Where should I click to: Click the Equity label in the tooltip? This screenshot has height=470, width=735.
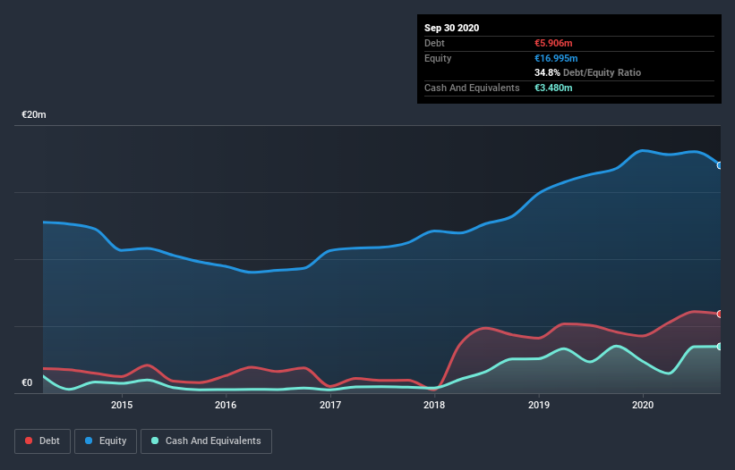(438, 58)
